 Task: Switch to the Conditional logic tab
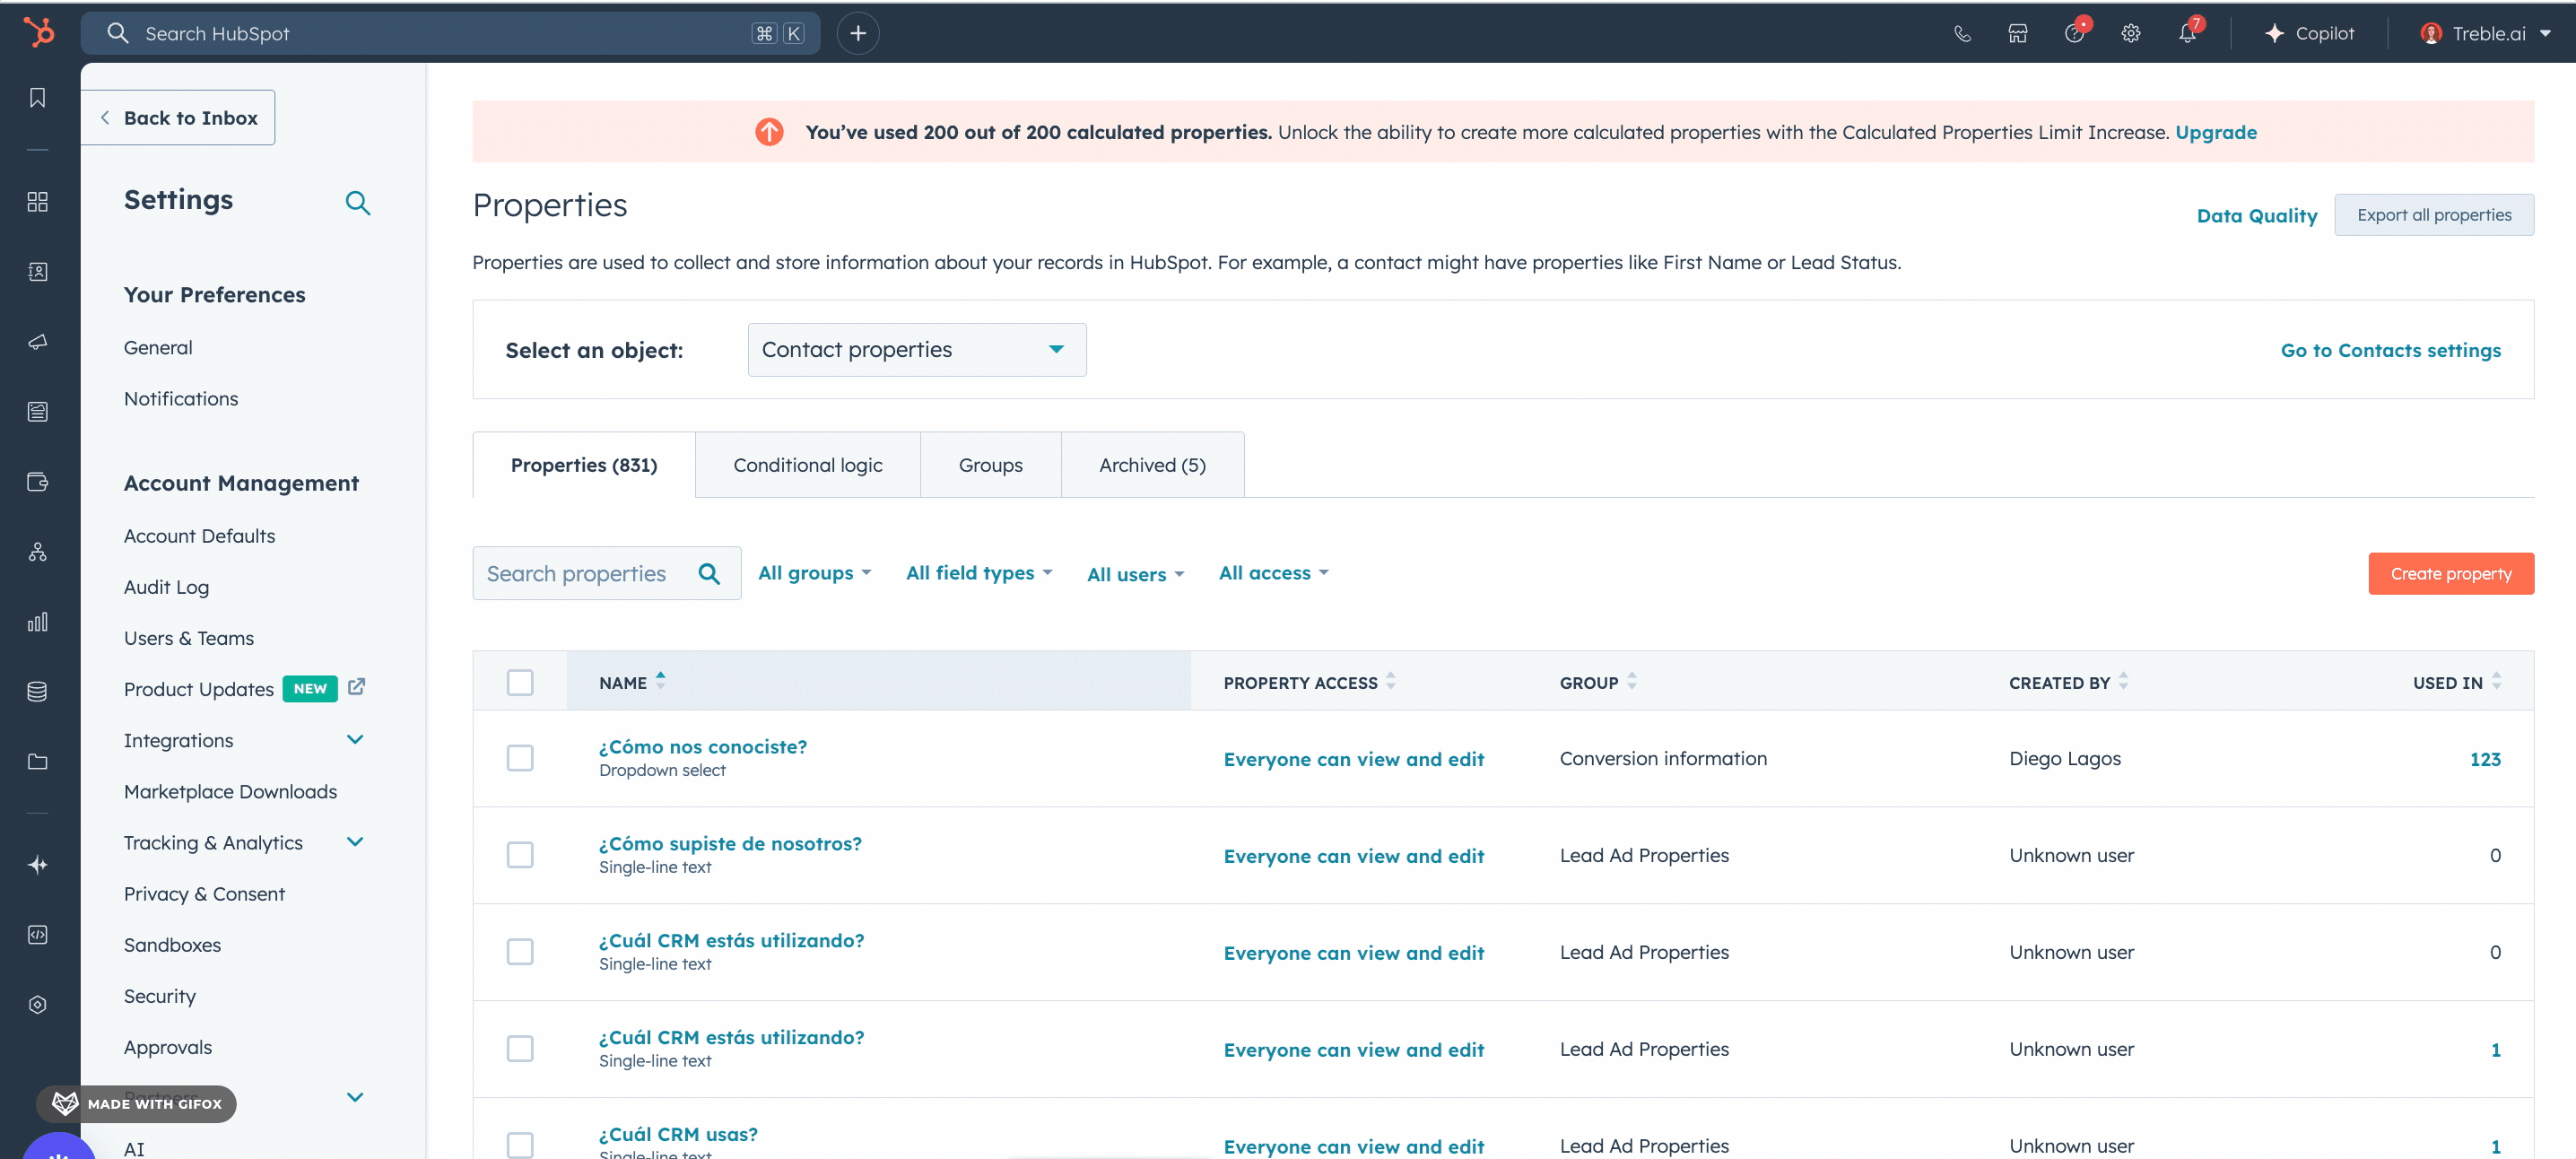click(807, 465)
